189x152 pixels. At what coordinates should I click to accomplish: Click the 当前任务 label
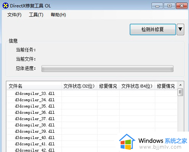[x=26, y=50]
